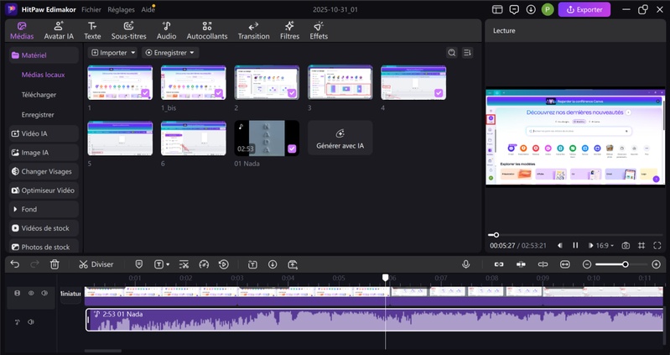Click the Exporter button

tap(584, 9)
